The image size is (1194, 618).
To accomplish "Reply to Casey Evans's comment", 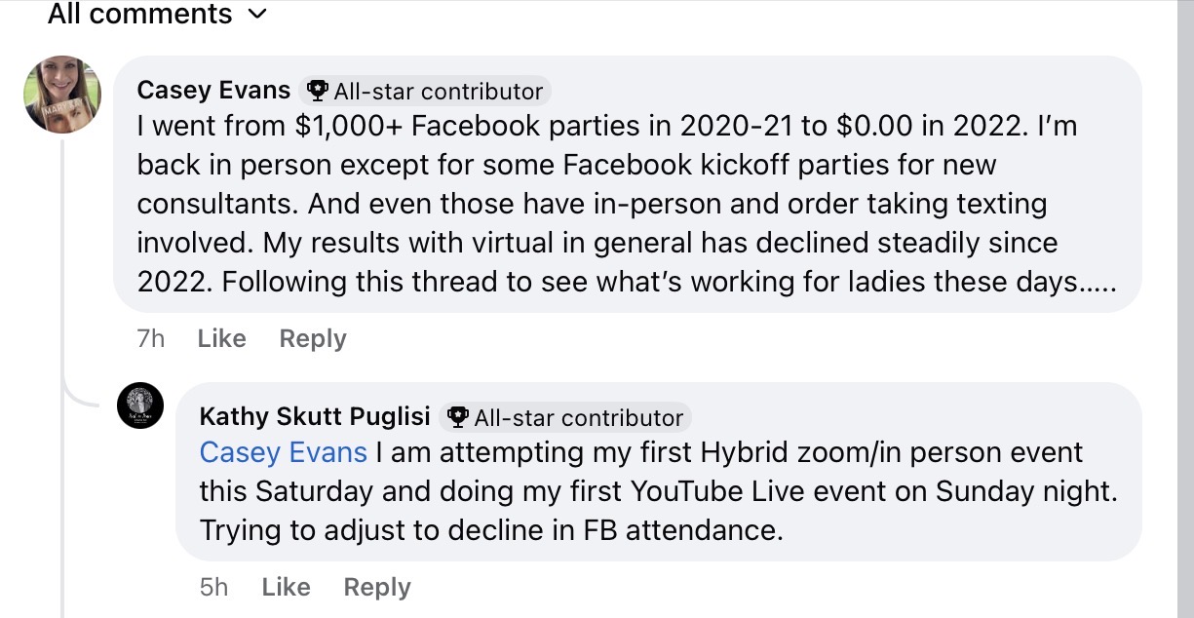I will click(x=312, y=338).
